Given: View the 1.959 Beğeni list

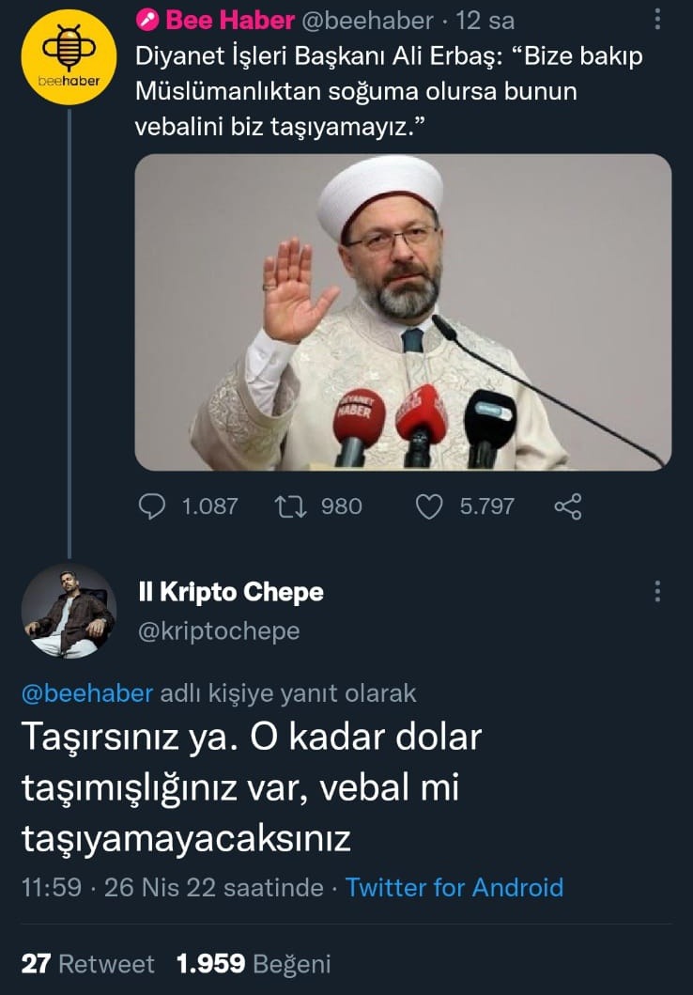Looking at the screenshot, I should click(x=254, y=963).
